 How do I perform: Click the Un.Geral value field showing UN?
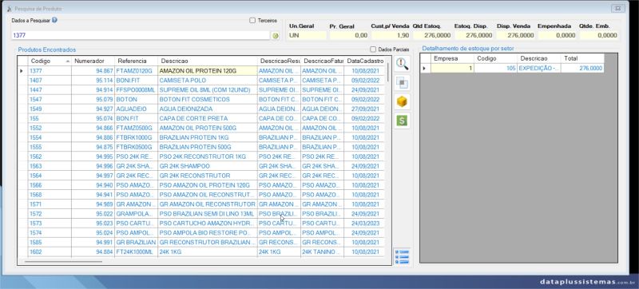[308, 35]
